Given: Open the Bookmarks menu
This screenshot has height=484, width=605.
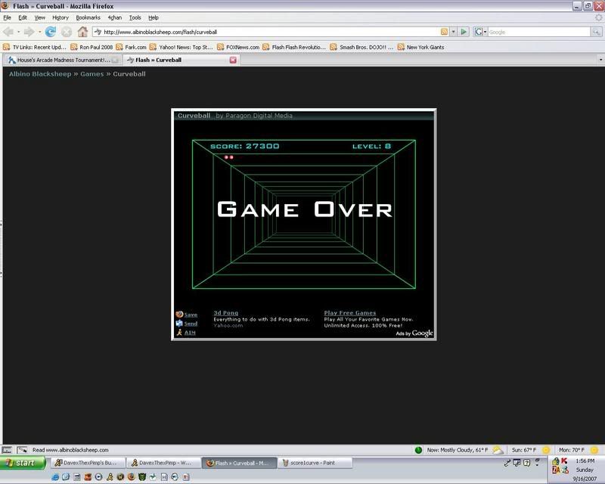Looking at the screenshot, I should point(88,17).
